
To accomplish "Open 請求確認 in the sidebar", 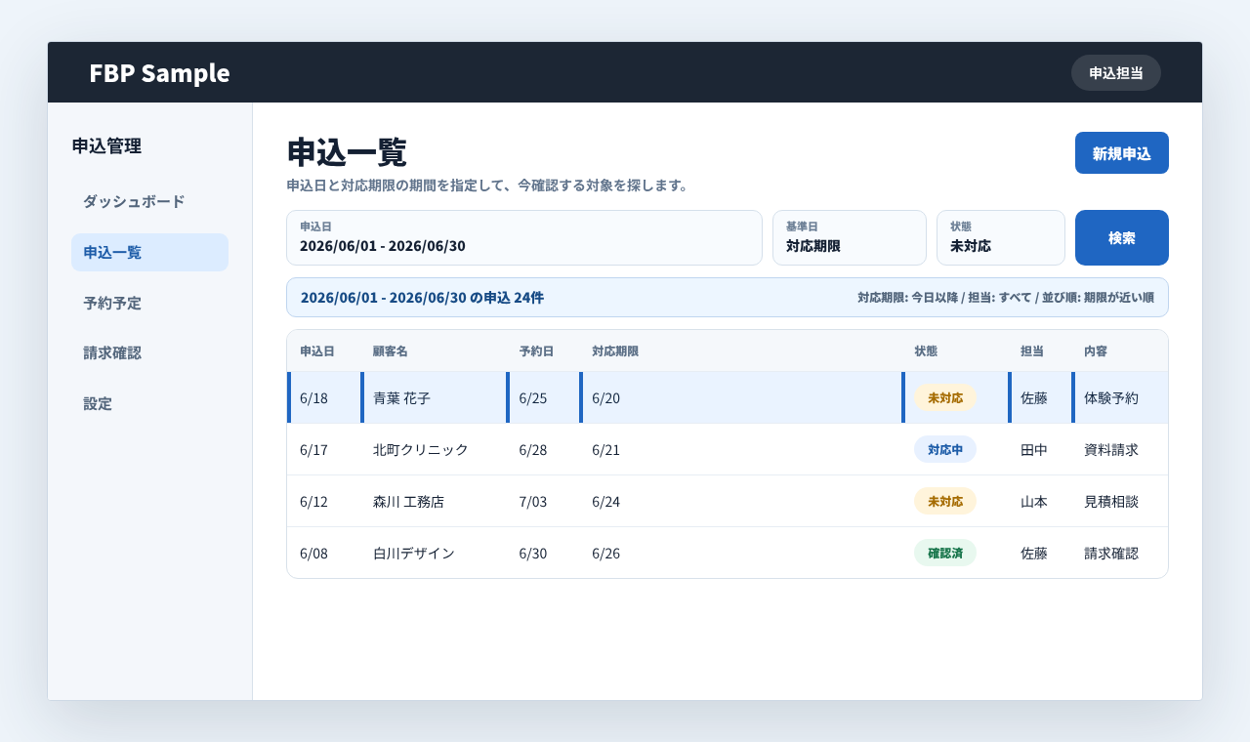I will click(149, 352).
